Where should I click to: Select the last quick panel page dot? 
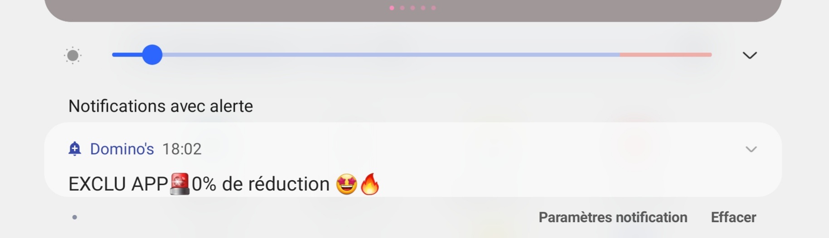[x=433, y=8]
